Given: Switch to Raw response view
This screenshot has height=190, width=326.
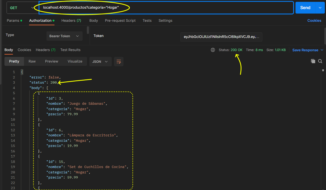Looking at the screenshot, I should click(x=32, y=61).
